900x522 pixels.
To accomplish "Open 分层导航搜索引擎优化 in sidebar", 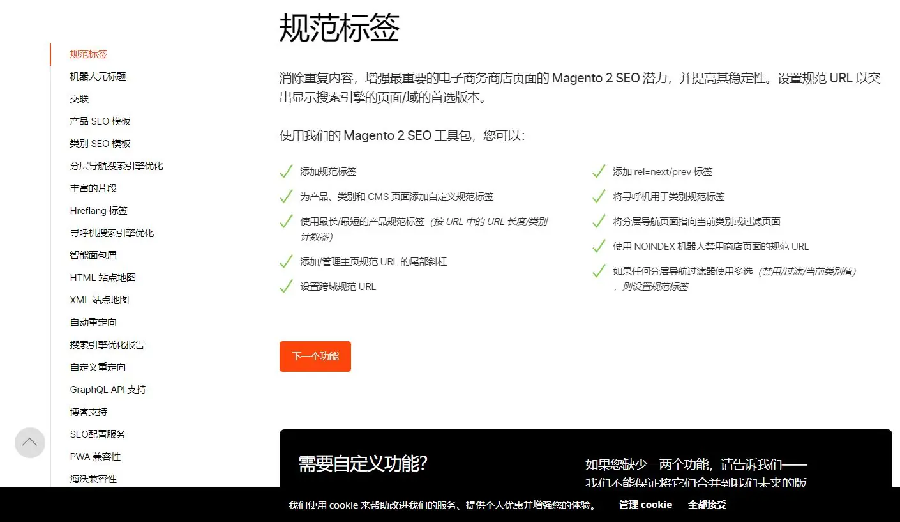I will 117,166.
